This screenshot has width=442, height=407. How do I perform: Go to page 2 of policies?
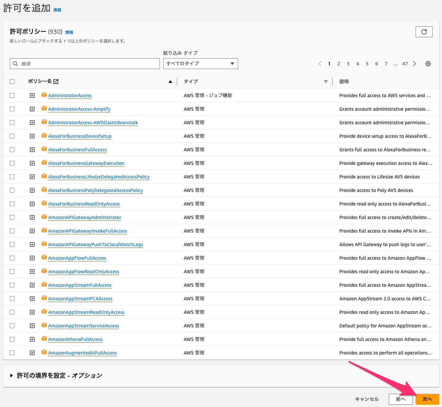click(339, 64)
